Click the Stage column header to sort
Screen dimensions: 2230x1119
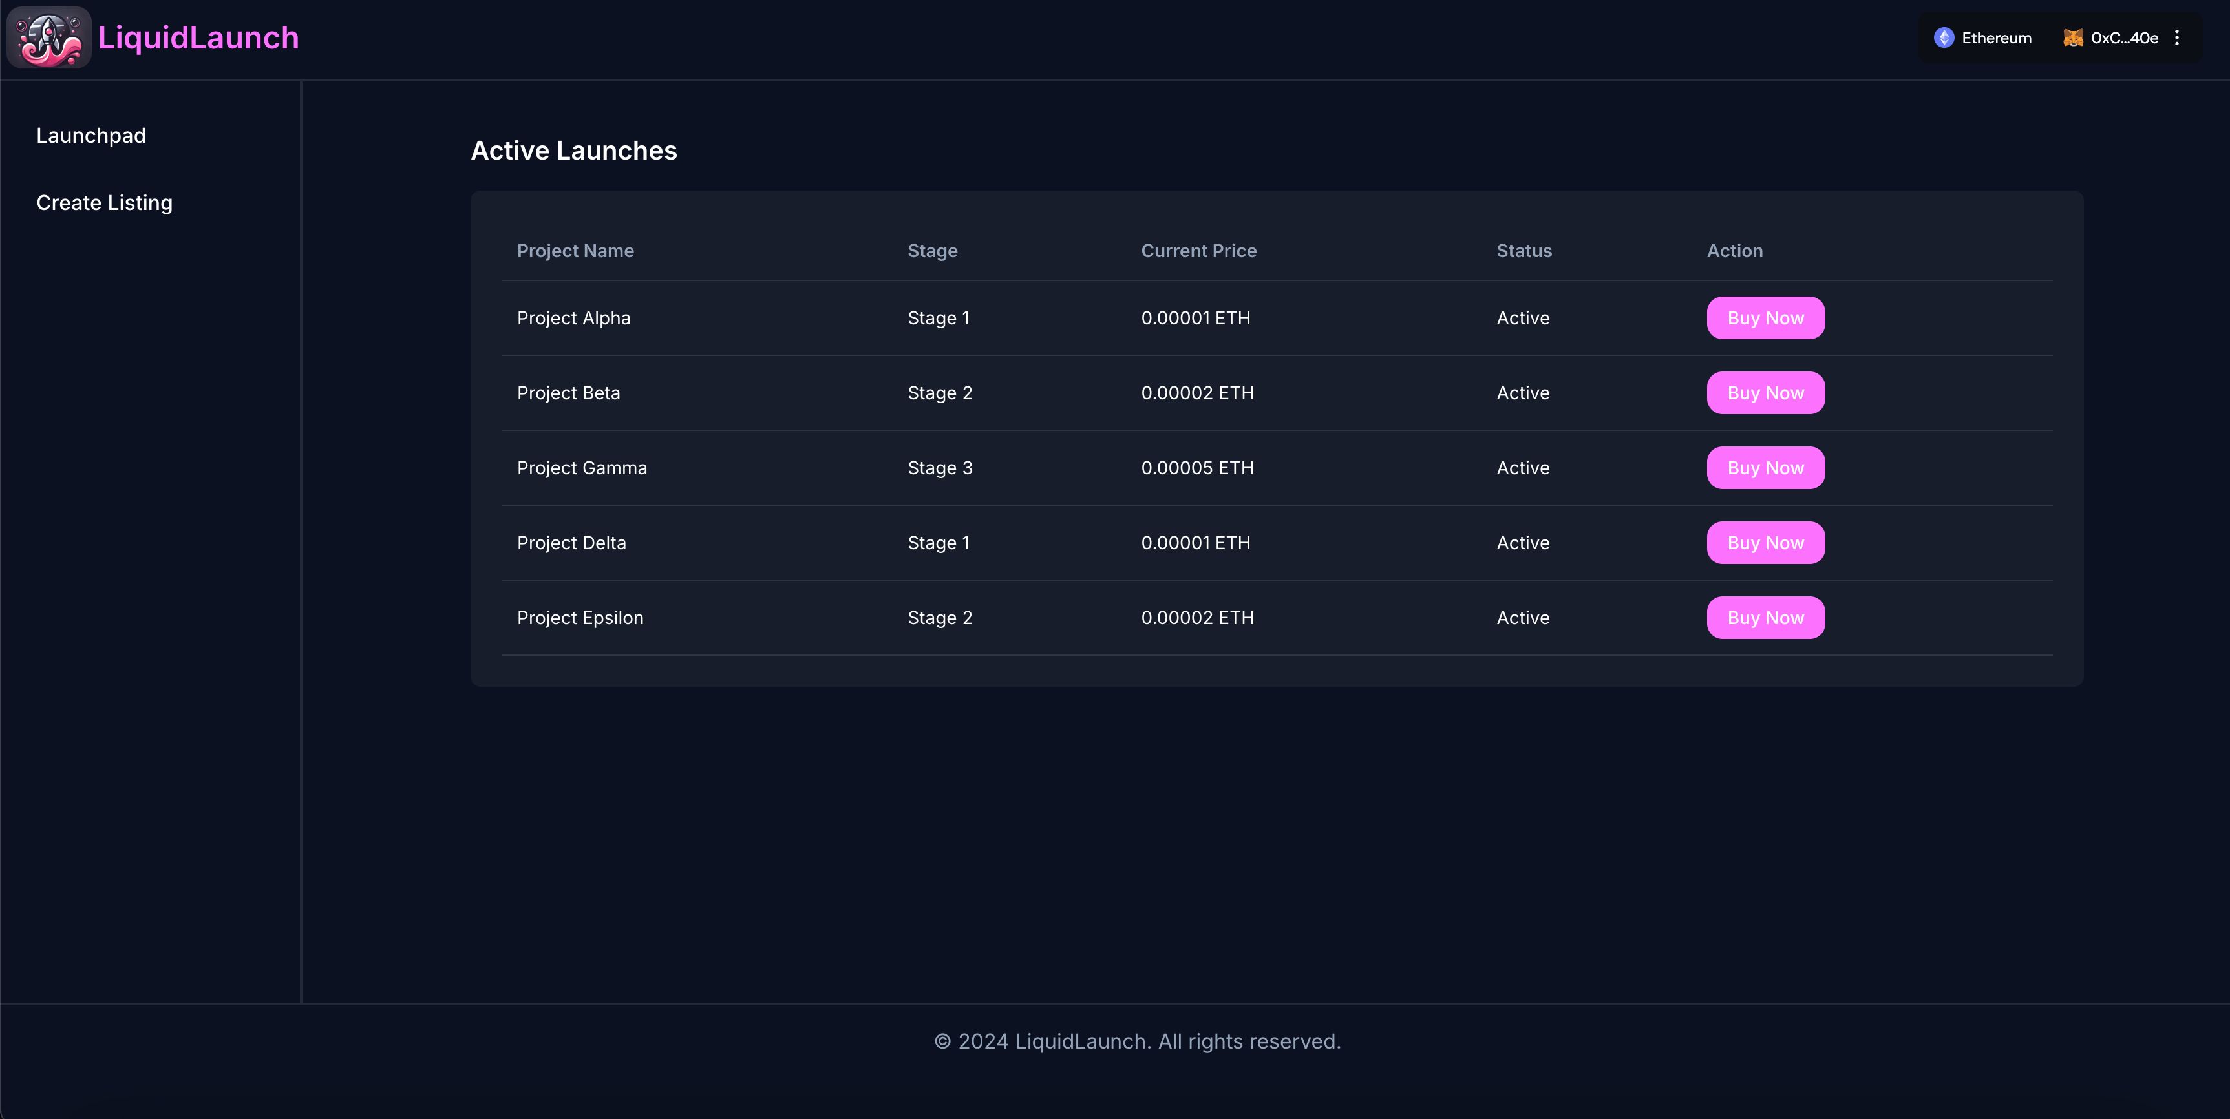tap(932, 250)
